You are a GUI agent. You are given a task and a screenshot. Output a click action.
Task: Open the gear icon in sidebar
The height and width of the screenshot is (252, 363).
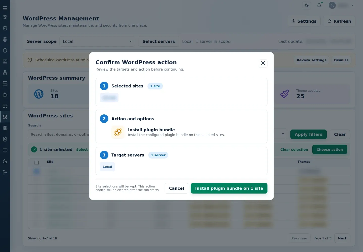pyautogui.click(x=5, y=128)
